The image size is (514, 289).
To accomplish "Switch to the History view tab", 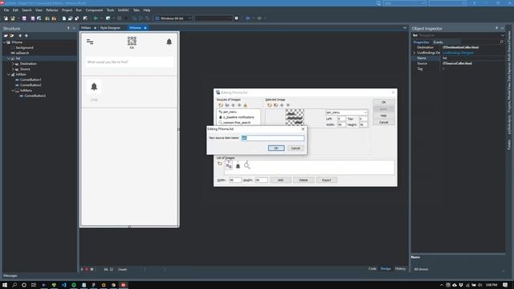I will pos(400,269).
